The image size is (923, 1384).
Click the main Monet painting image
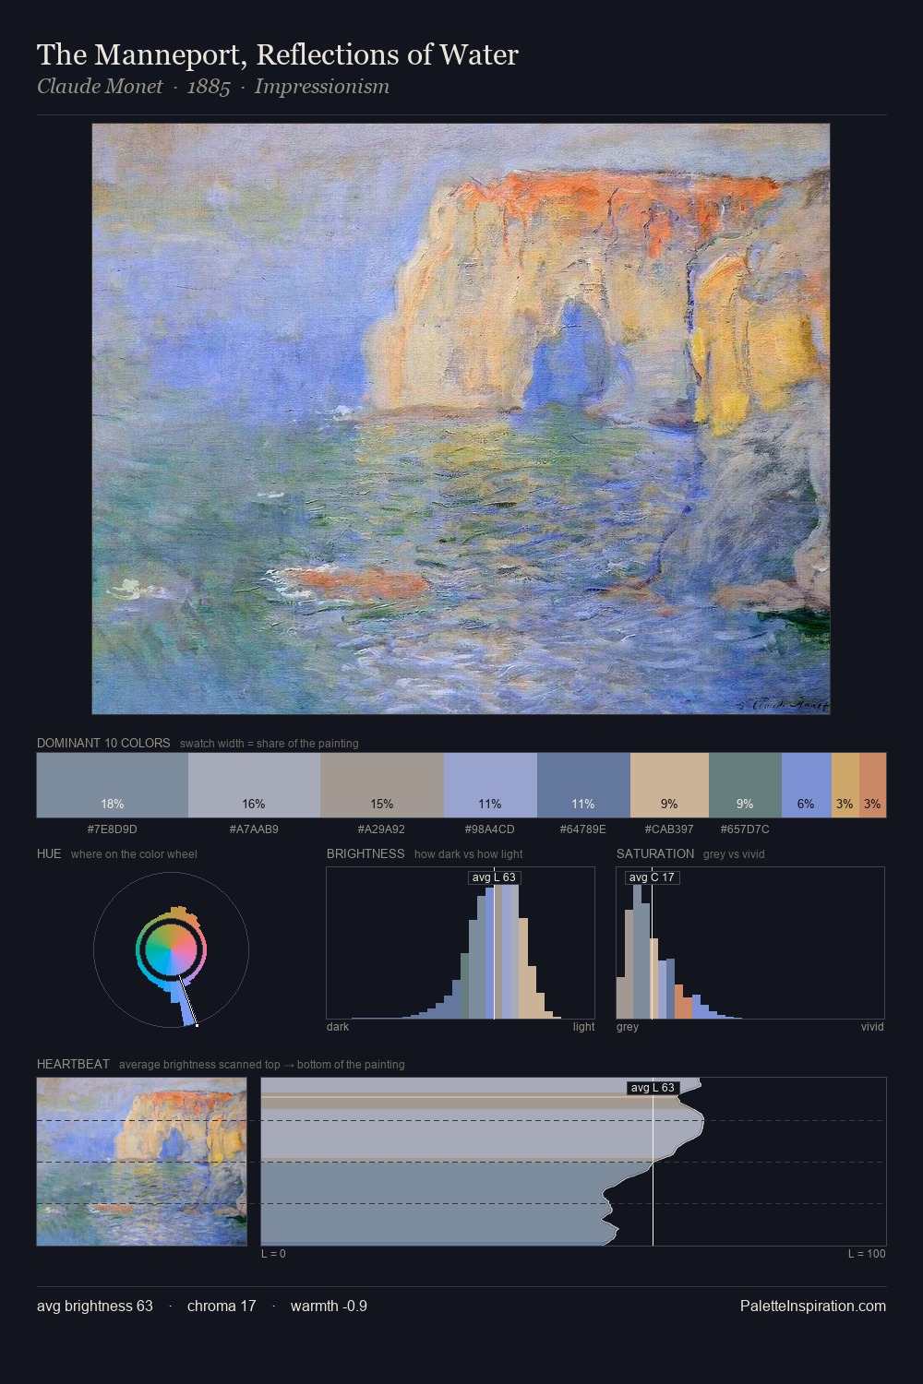[x=461, y=419]
